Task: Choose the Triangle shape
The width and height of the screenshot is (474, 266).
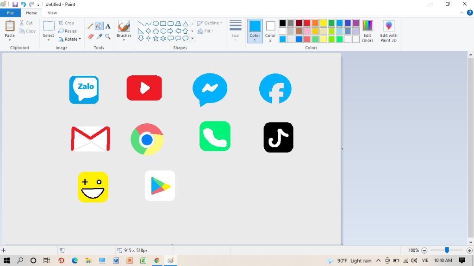Action: click(185, 24)
